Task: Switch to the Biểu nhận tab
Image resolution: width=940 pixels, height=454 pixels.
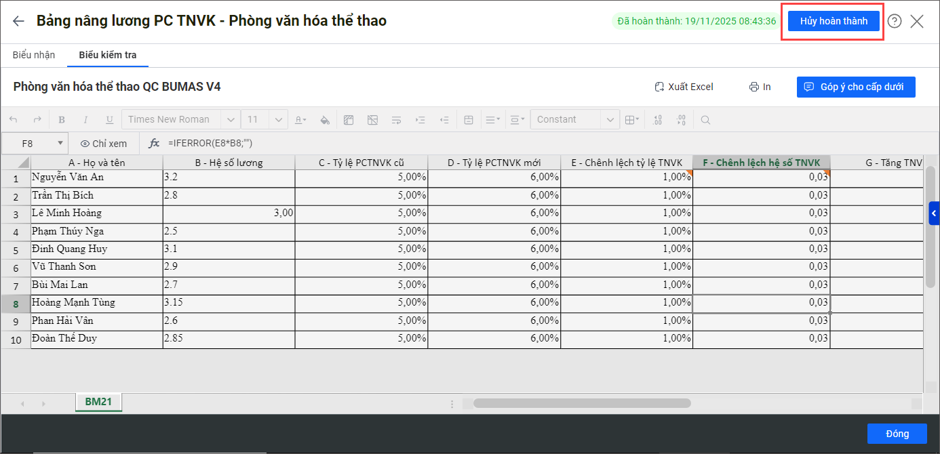Action: point(34,55)
